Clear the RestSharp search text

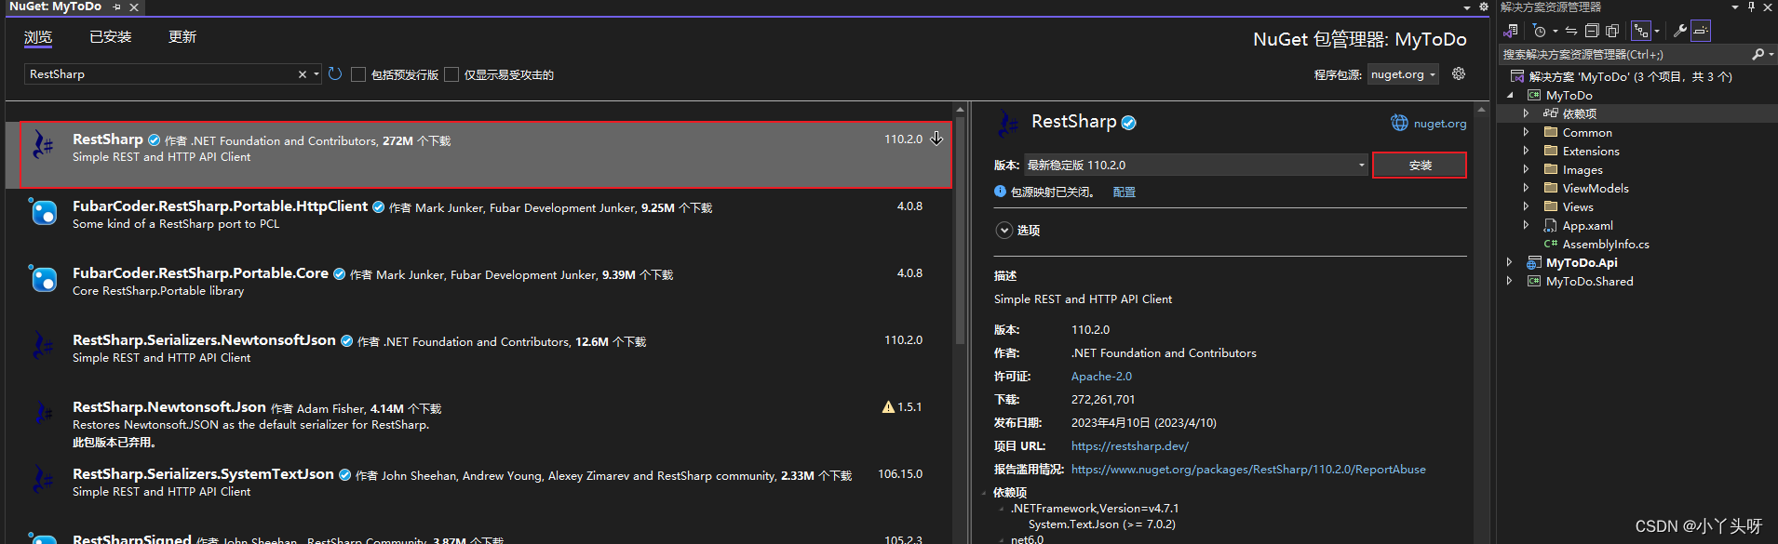click(x=302, y=74)
